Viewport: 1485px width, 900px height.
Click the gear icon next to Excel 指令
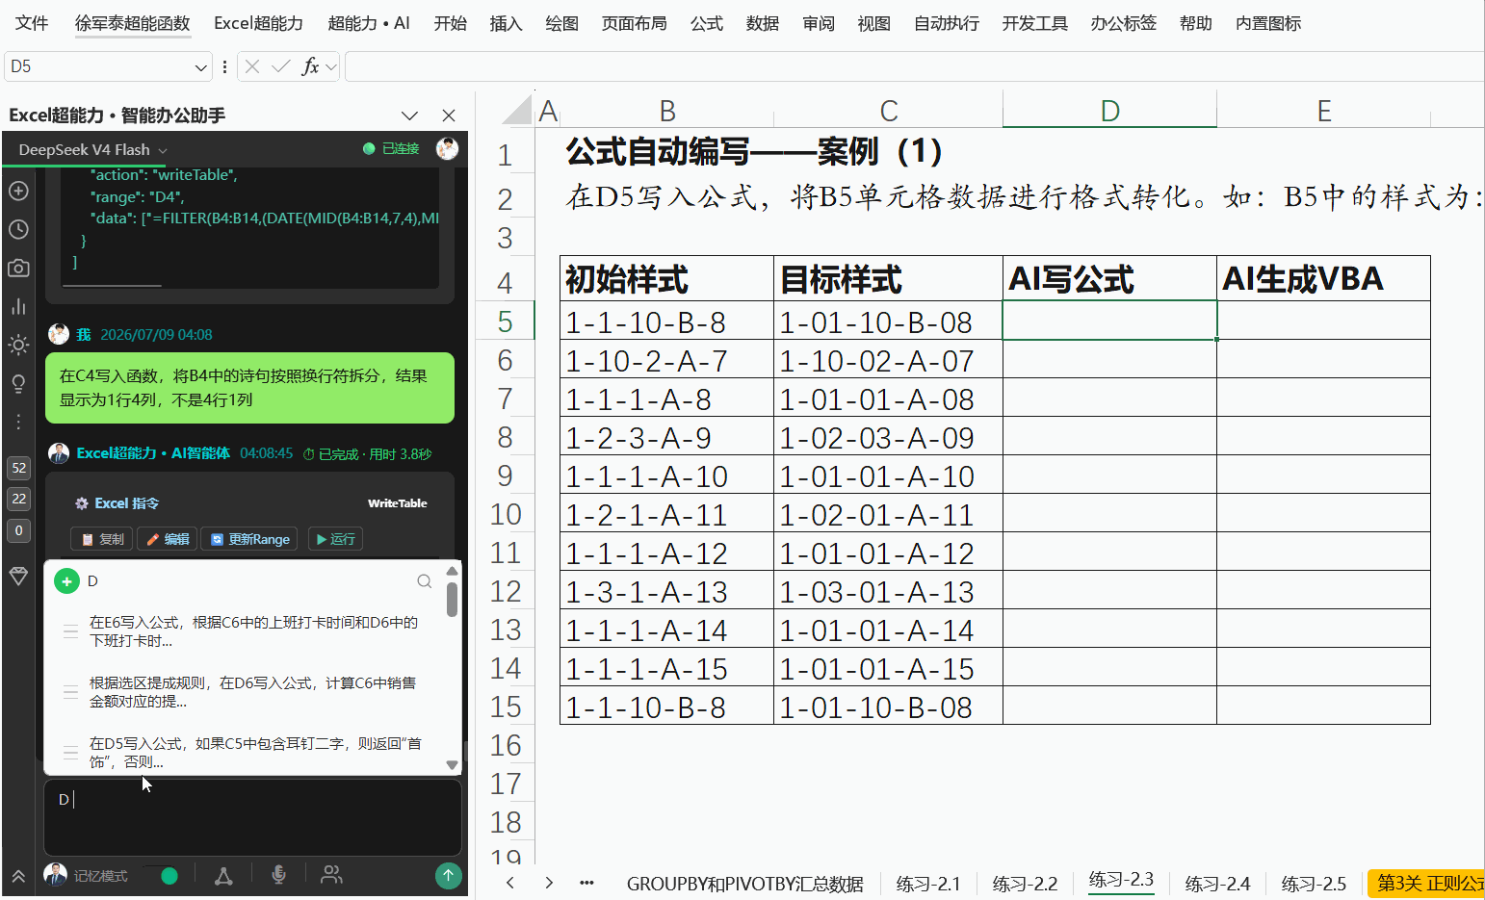tap(82, 503)
